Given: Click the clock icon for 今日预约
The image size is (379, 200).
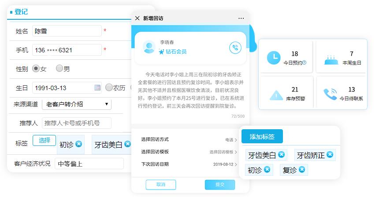Looking at the screenshot, I should (x=274, y=57).
